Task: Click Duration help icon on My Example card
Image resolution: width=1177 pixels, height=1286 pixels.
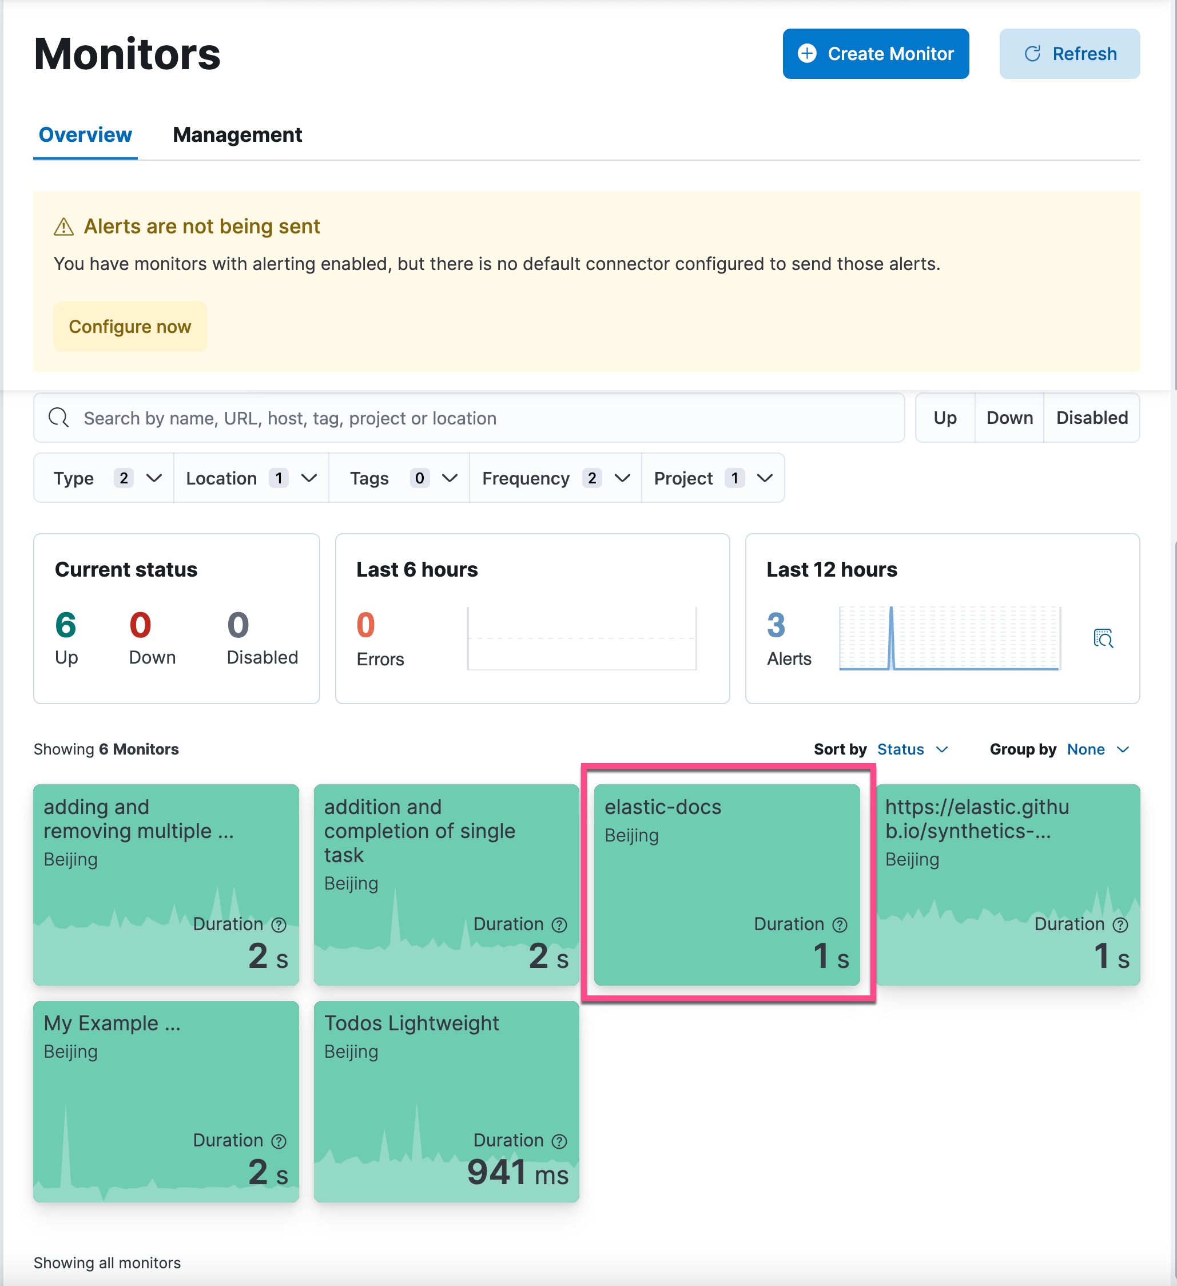Action: tap(279, 1141)
